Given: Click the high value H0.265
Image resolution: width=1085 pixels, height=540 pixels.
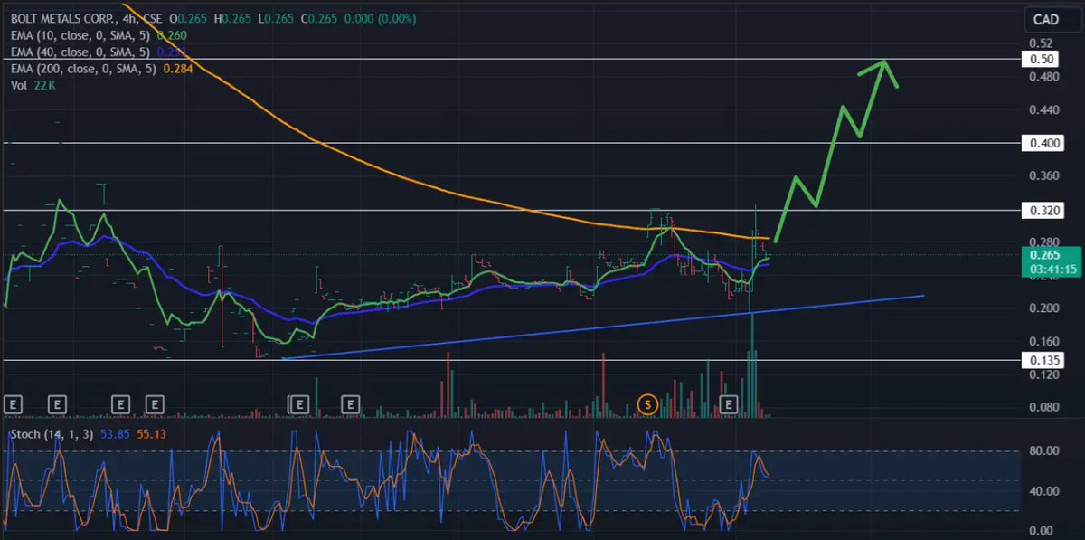Looking at the screenshot, I should [231, 18].
